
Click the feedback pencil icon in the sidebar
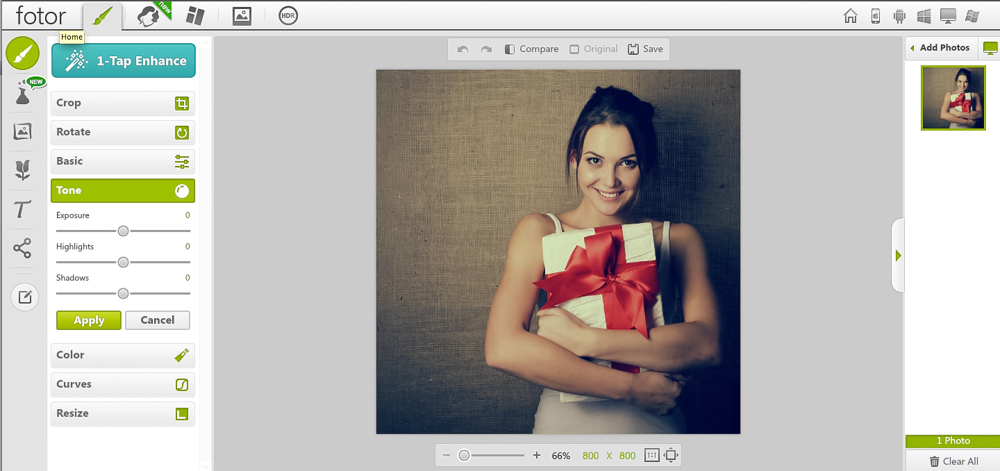tap(25, 297)
